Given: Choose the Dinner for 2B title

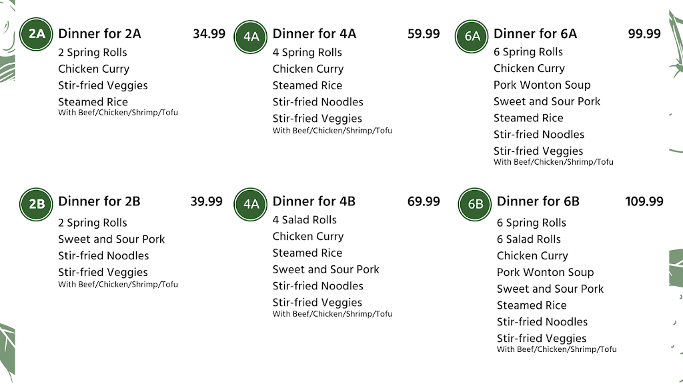Looking at the screenshot, I should coord(99,201).
